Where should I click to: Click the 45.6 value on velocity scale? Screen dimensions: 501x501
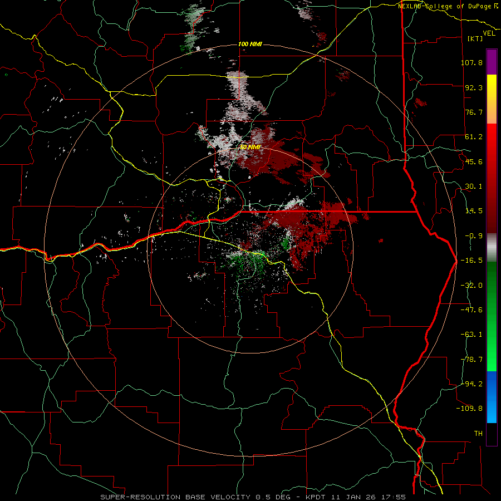click(474, 161)
